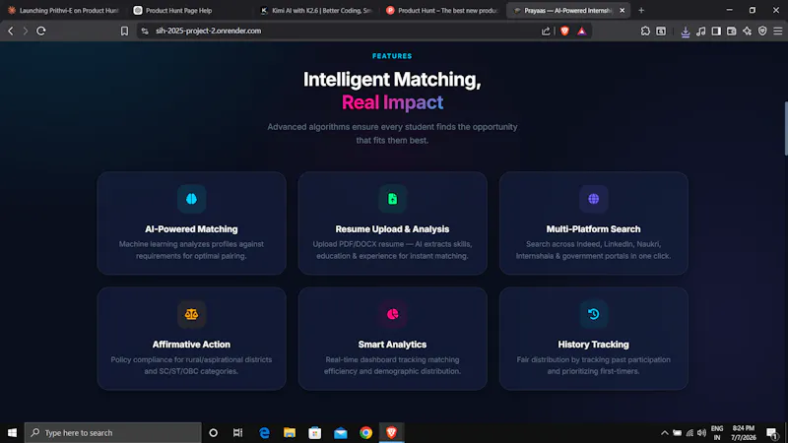Click the address bar URL

click(x=208, y=31)
